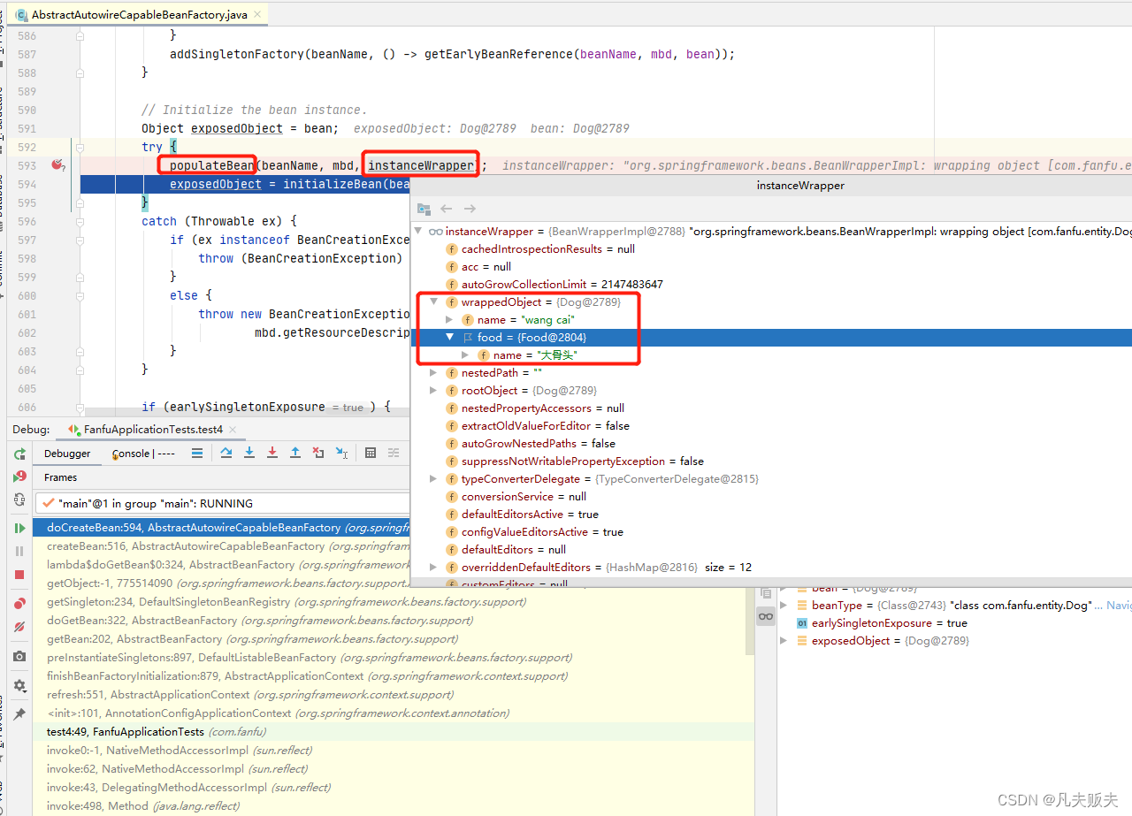Click the set as root icon in popup
Viewport: 1132px width, 816px height.
click(424, 209)
